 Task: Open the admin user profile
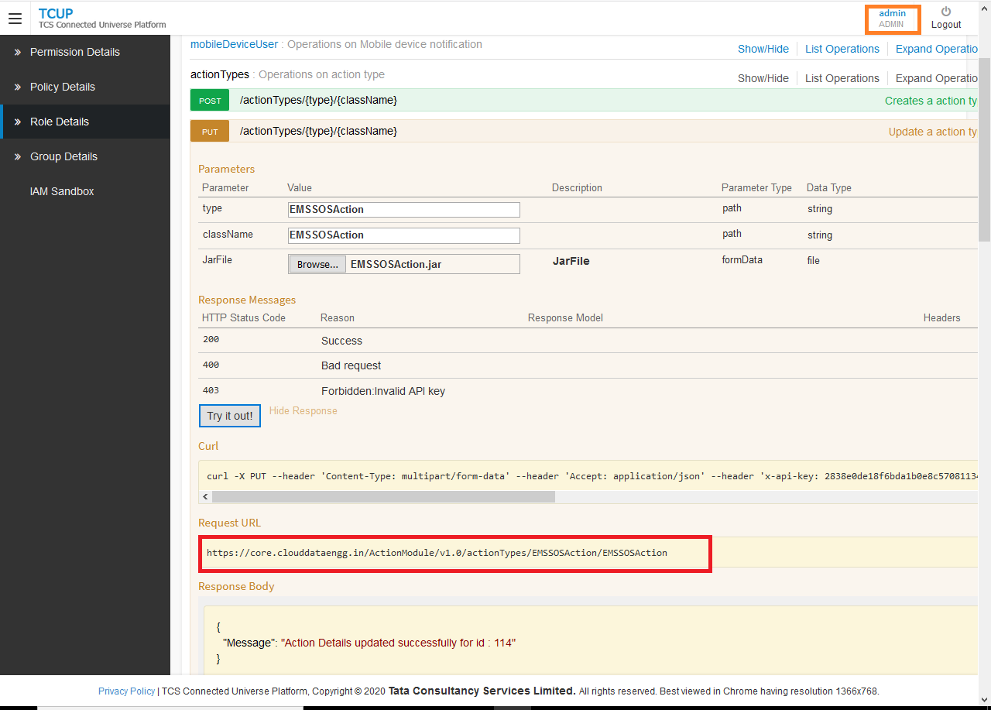[x=892, y=19]
